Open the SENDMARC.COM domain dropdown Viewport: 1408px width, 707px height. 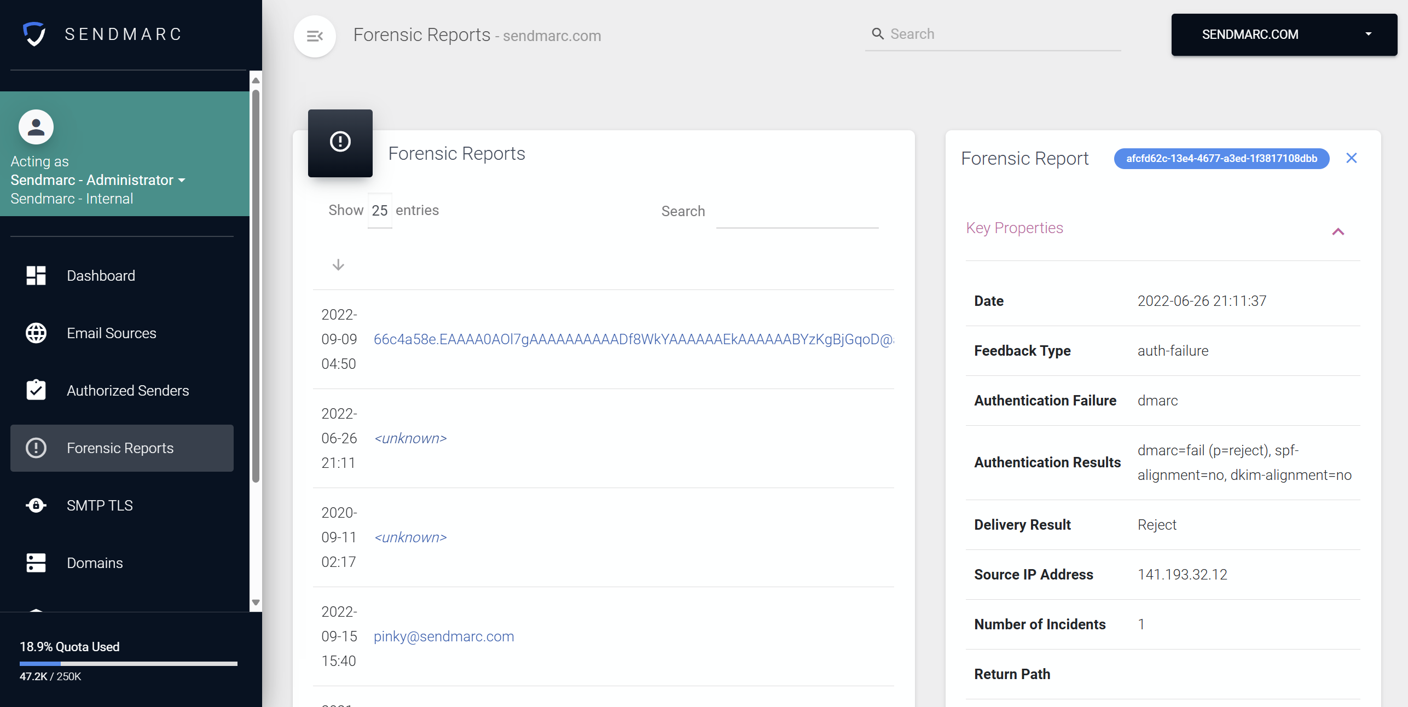tap(1284, 34)
